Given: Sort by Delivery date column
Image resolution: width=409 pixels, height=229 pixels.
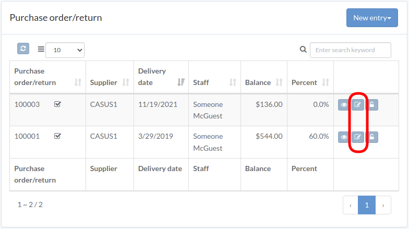Looking at the screenshot, I should 181,82.
